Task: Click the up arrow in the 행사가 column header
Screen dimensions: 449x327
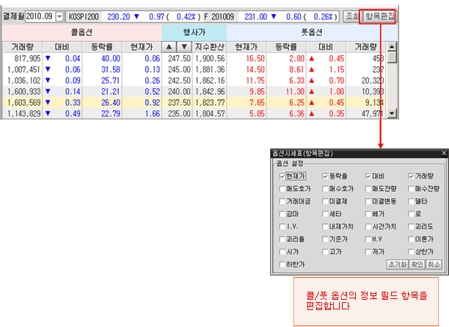Action: [x=168, y=47]
